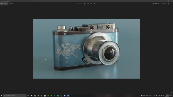Open Blender from the taskbar
Viewport: 173px width, 97px height.
coord(38,96)
